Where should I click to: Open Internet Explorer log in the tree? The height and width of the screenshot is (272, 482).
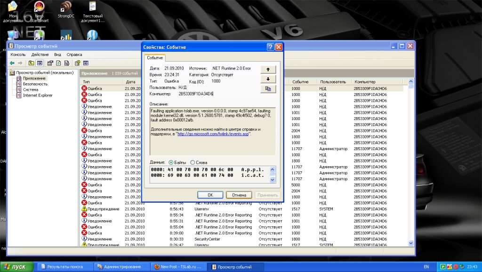(x=37, y=95)
